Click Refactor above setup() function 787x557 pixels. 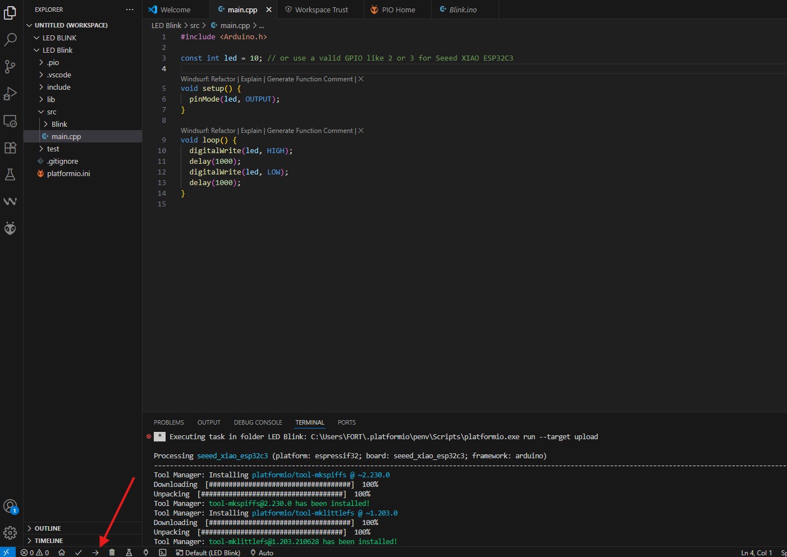pyautogui.click(x=223, y=79)
